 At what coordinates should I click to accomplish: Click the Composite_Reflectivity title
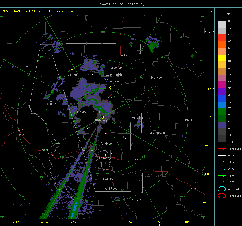coord(121,4)
